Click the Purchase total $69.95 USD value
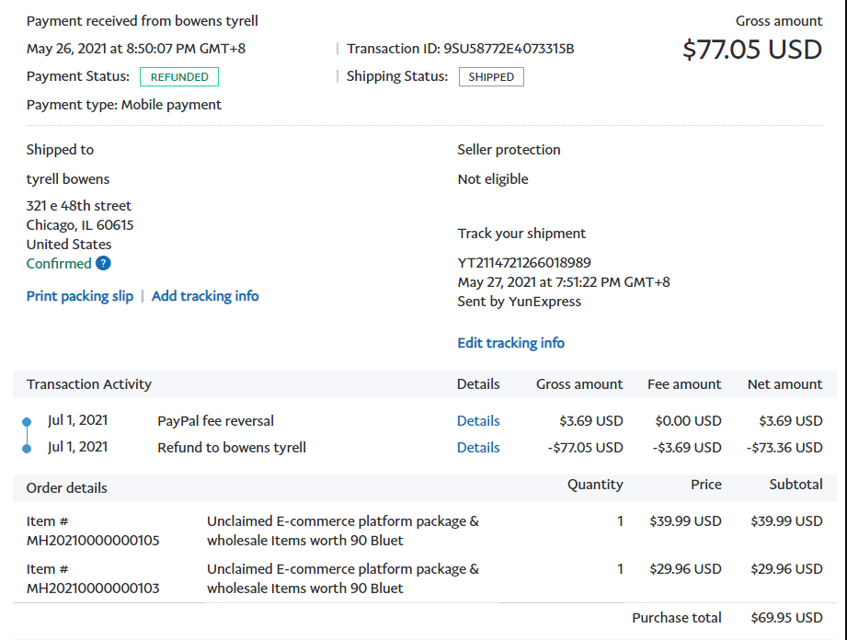The image size is (847, 640). tap(786, 618)
